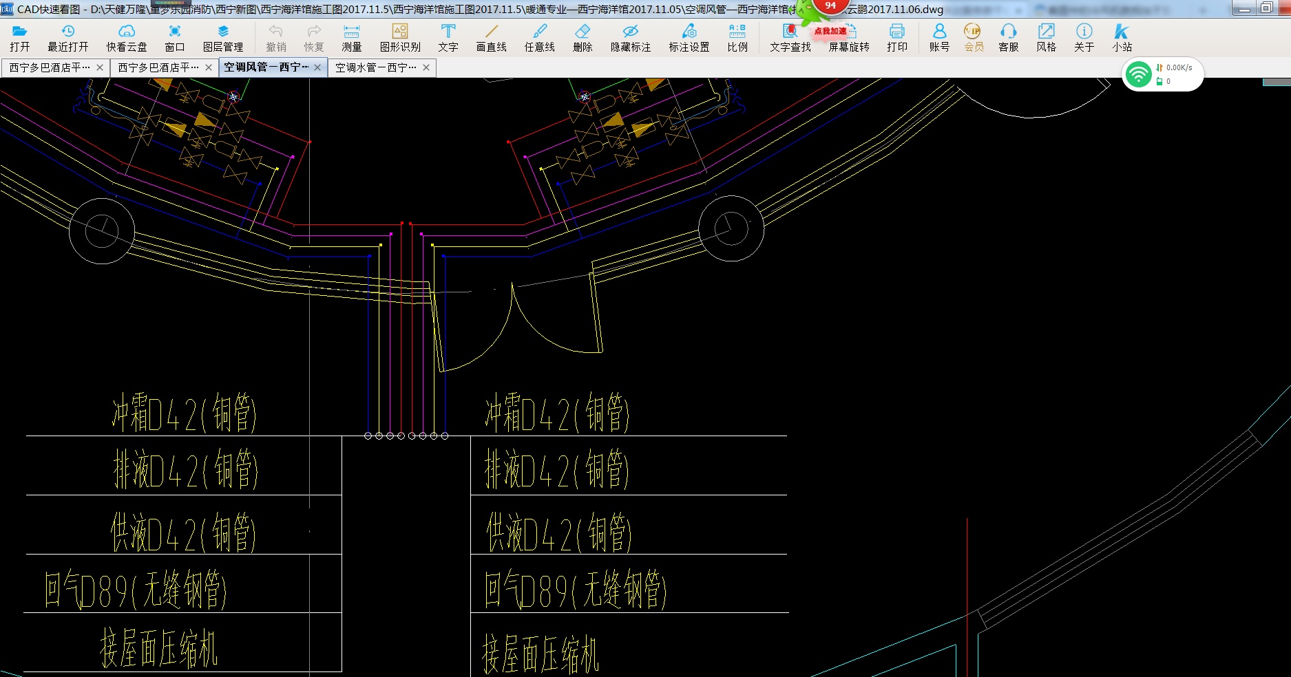Show the 关于 about dialog

[1084, 38]
